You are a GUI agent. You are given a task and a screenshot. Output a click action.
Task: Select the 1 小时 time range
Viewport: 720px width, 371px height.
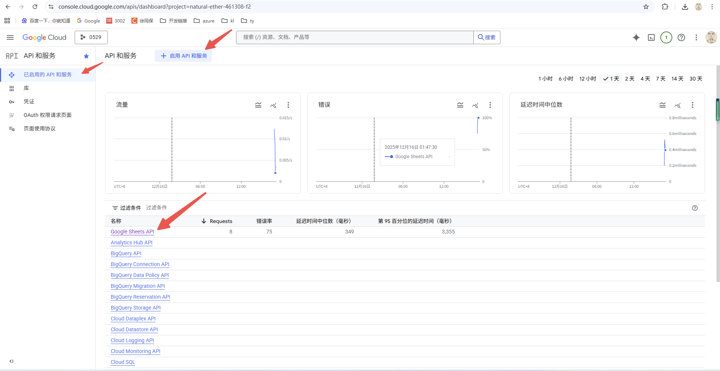tap(545, 79)
